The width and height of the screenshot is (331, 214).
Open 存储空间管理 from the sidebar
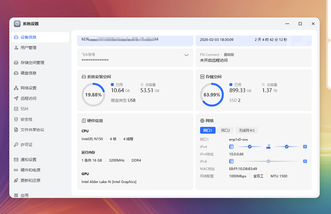click(x=32, y=63)
